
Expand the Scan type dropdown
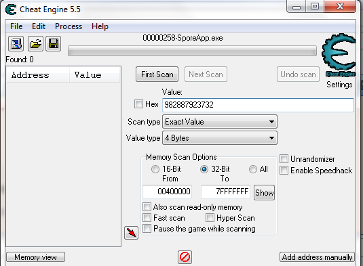(x=220, y=122)
